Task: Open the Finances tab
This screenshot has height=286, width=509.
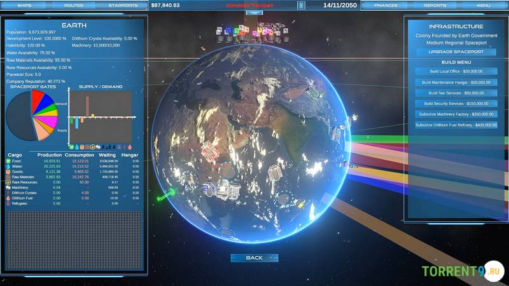Action: [386, 5]
